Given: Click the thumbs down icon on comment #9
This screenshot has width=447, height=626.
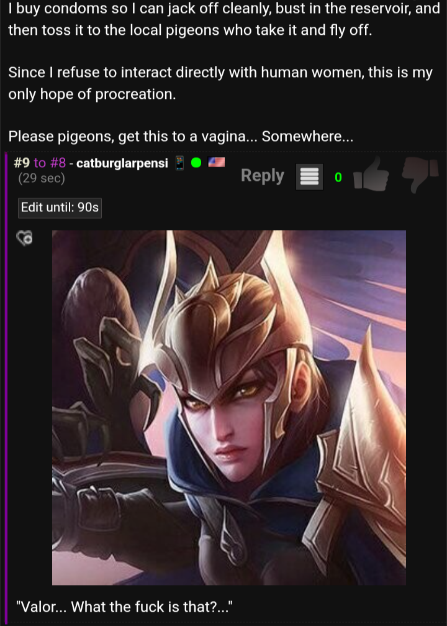Looking at the screenshot, I should point(420,175).
